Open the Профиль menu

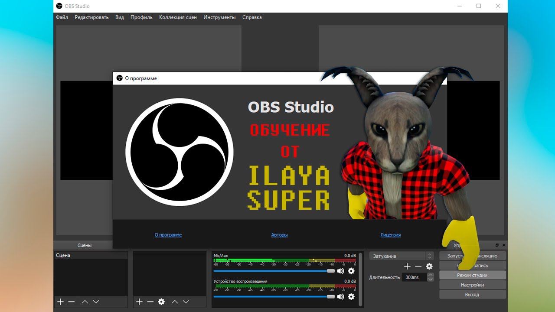(x=141, y=17)
